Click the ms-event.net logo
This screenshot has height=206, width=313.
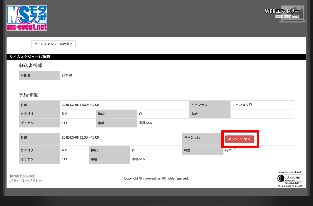point(27,18)
